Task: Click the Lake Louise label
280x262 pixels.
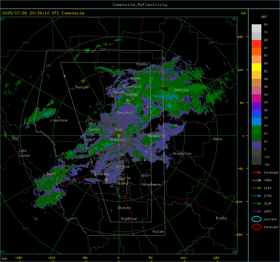Action: [x=24, y=153]
